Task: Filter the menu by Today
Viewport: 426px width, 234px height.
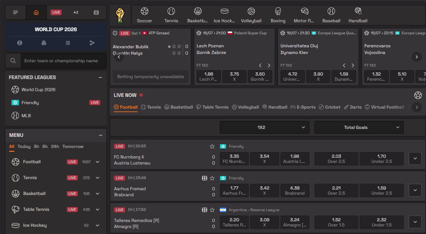Action: click(x=24, y=146)
